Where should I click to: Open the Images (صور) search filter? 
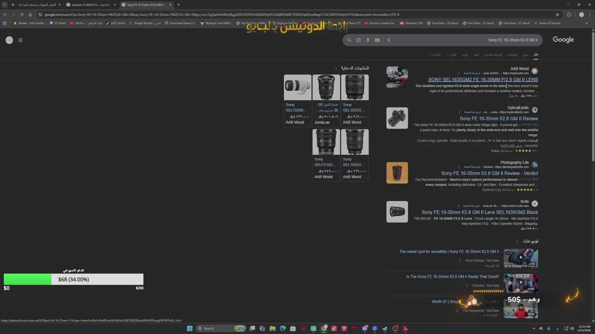525,55
